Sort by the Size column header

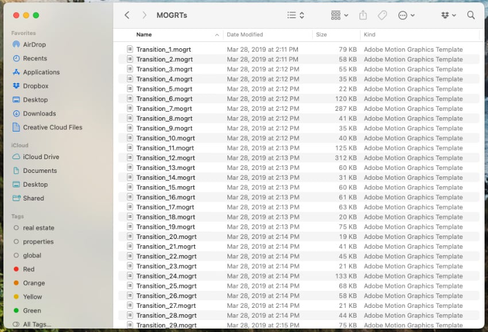coord(321,34)
